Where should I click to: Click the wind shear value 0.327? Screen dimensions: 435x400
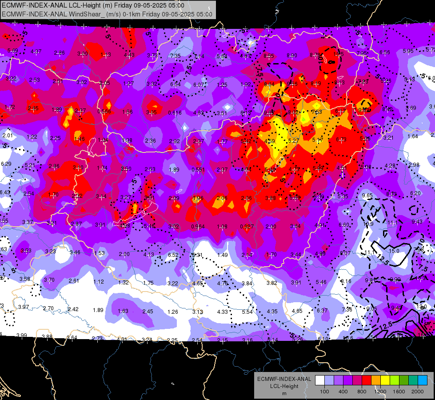click(247, 227)
